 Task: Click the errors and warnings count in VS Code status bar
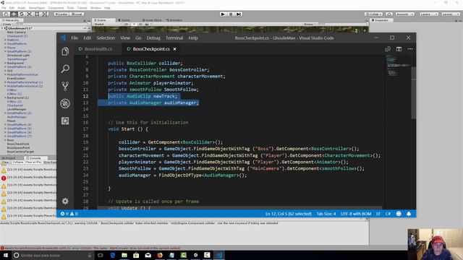[x=69, y=214]
